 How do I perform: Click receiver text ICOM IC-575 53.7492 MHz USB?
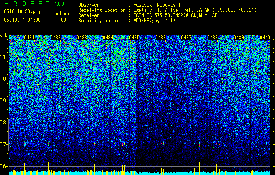click(x=175, y=15)
